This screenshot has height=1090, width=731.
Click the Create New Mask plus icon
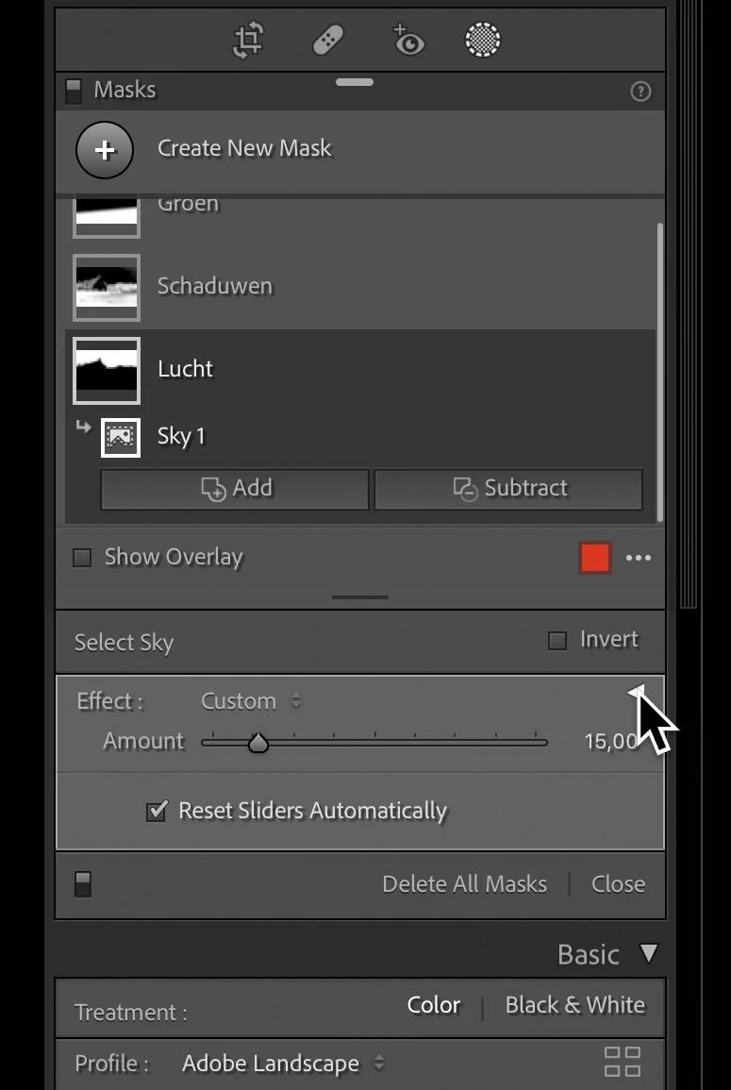coord(105,150)
